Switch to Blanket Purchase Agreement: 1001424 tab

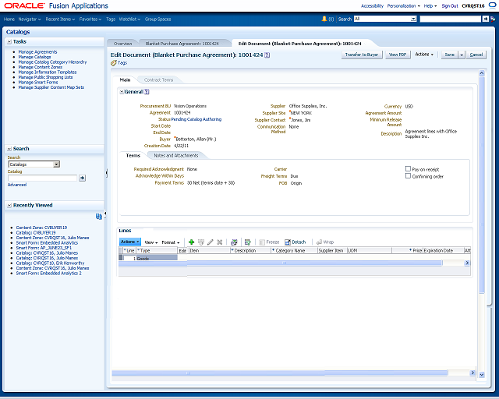182,44
